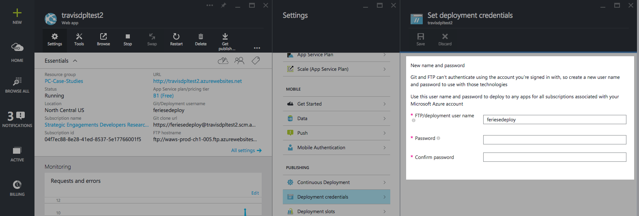This screenshot has height=216, width=639.
Task: Click the credentials blade header icon
Action: coord(417,19)
